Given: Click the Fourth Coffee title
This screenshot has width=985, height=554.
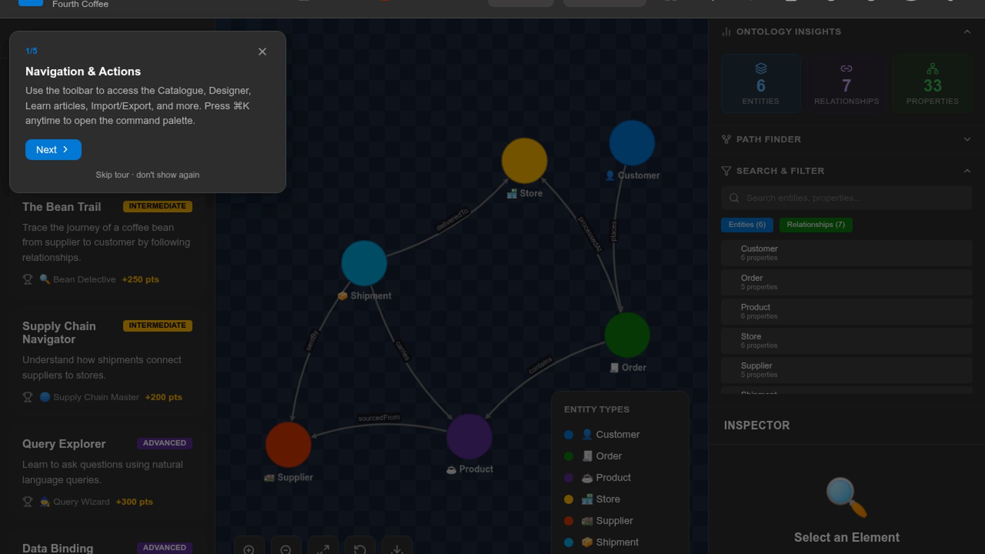Looking at the screenshot, I should [81, 4].
